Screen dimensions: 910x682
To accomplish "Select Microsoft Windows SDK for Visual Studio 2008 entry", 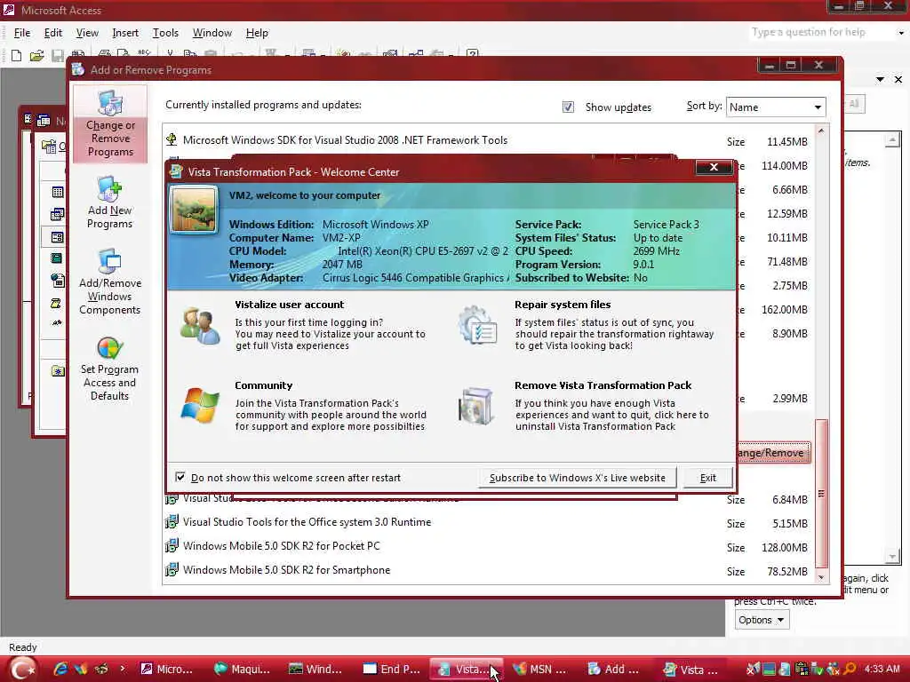I will (x=346, y=140).
